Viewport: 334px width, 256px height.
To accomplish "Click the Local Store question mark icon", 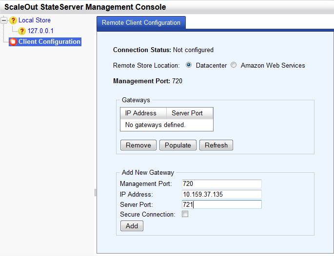I will (x=13, y=20).
